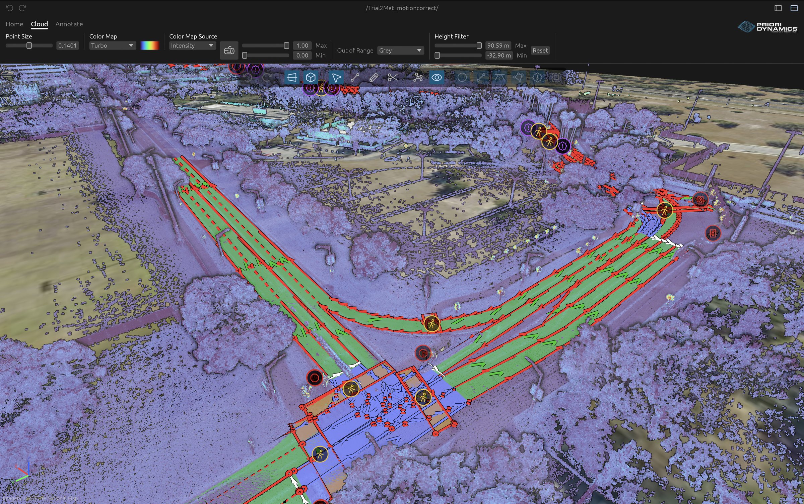Toggle the circle point layer filter
804x504 pixels.
(x=462, y=78)
